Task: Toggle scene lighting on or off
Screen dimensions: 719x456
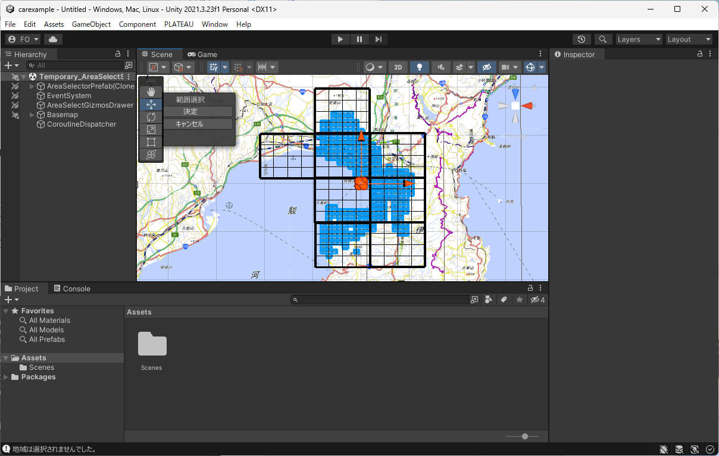Action: pos(420,67)
